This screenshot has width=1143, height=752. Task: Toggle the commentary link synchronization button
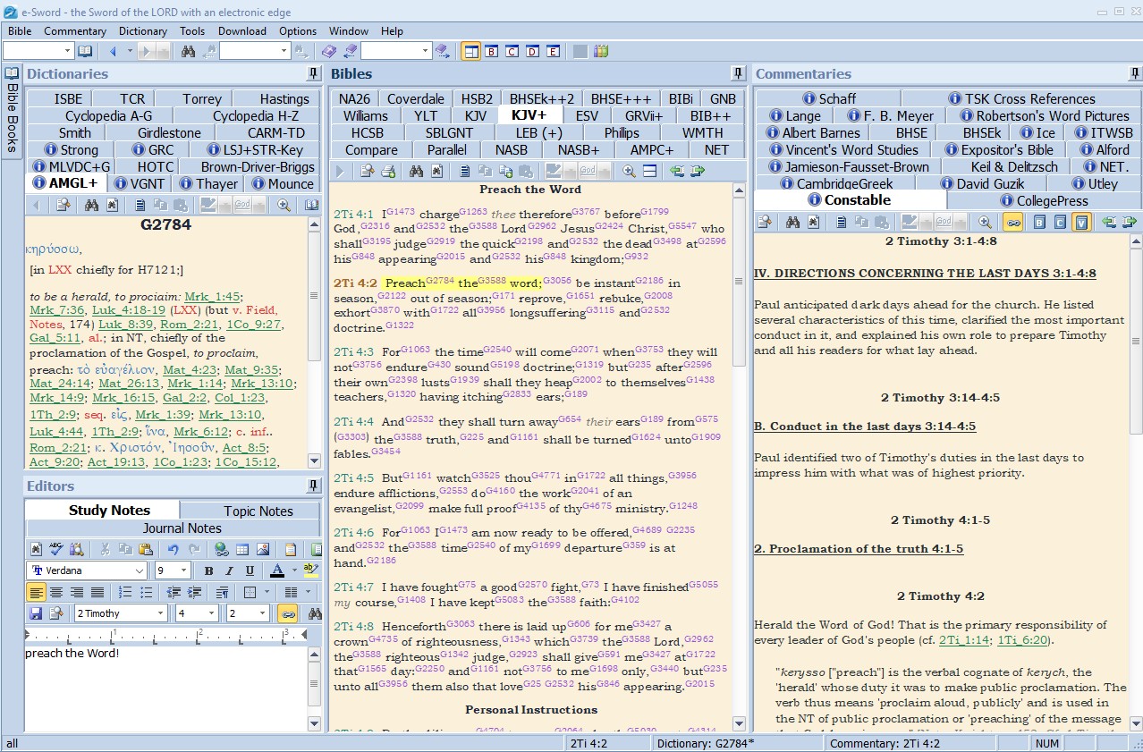[1012, 223]
